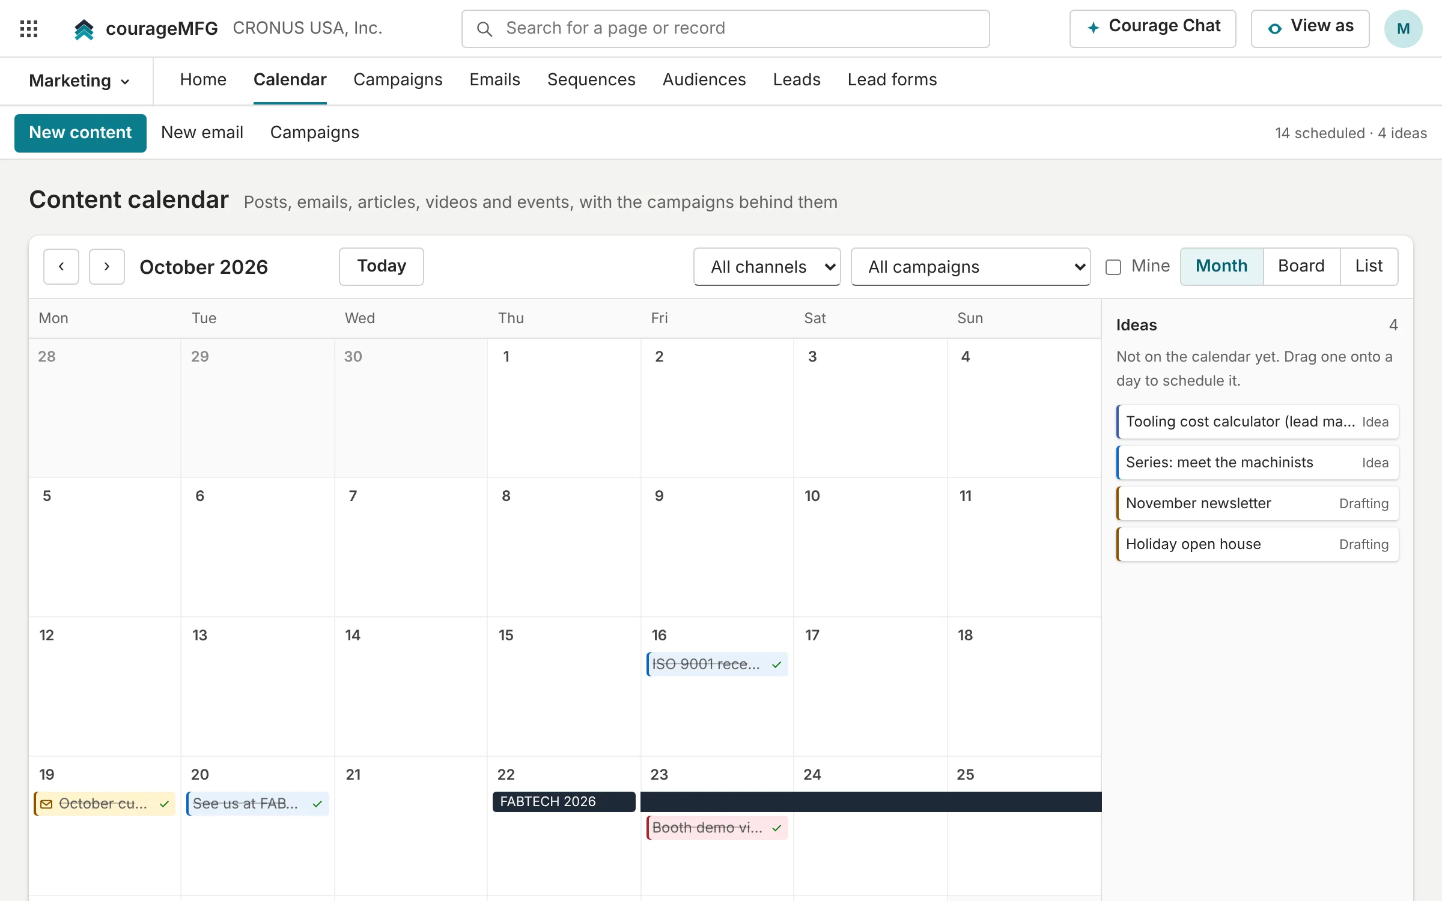1442x901 pixels.
Task: Open the Emails tab
Action: point(494,80)
